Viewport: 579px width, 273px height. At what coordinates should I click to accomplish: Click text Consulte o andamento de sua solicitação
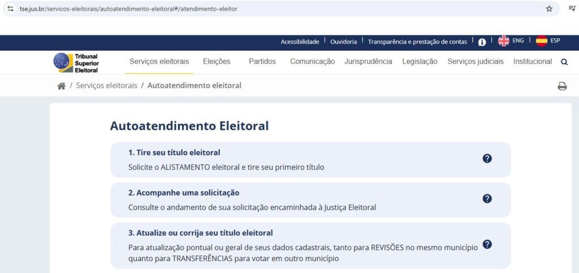(252, 208)
